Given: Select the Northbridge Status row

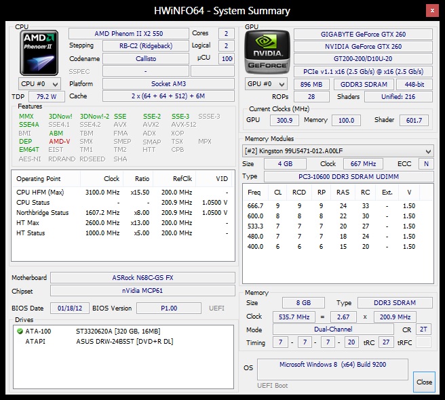Looking at the screenshot, I should 122,212.
